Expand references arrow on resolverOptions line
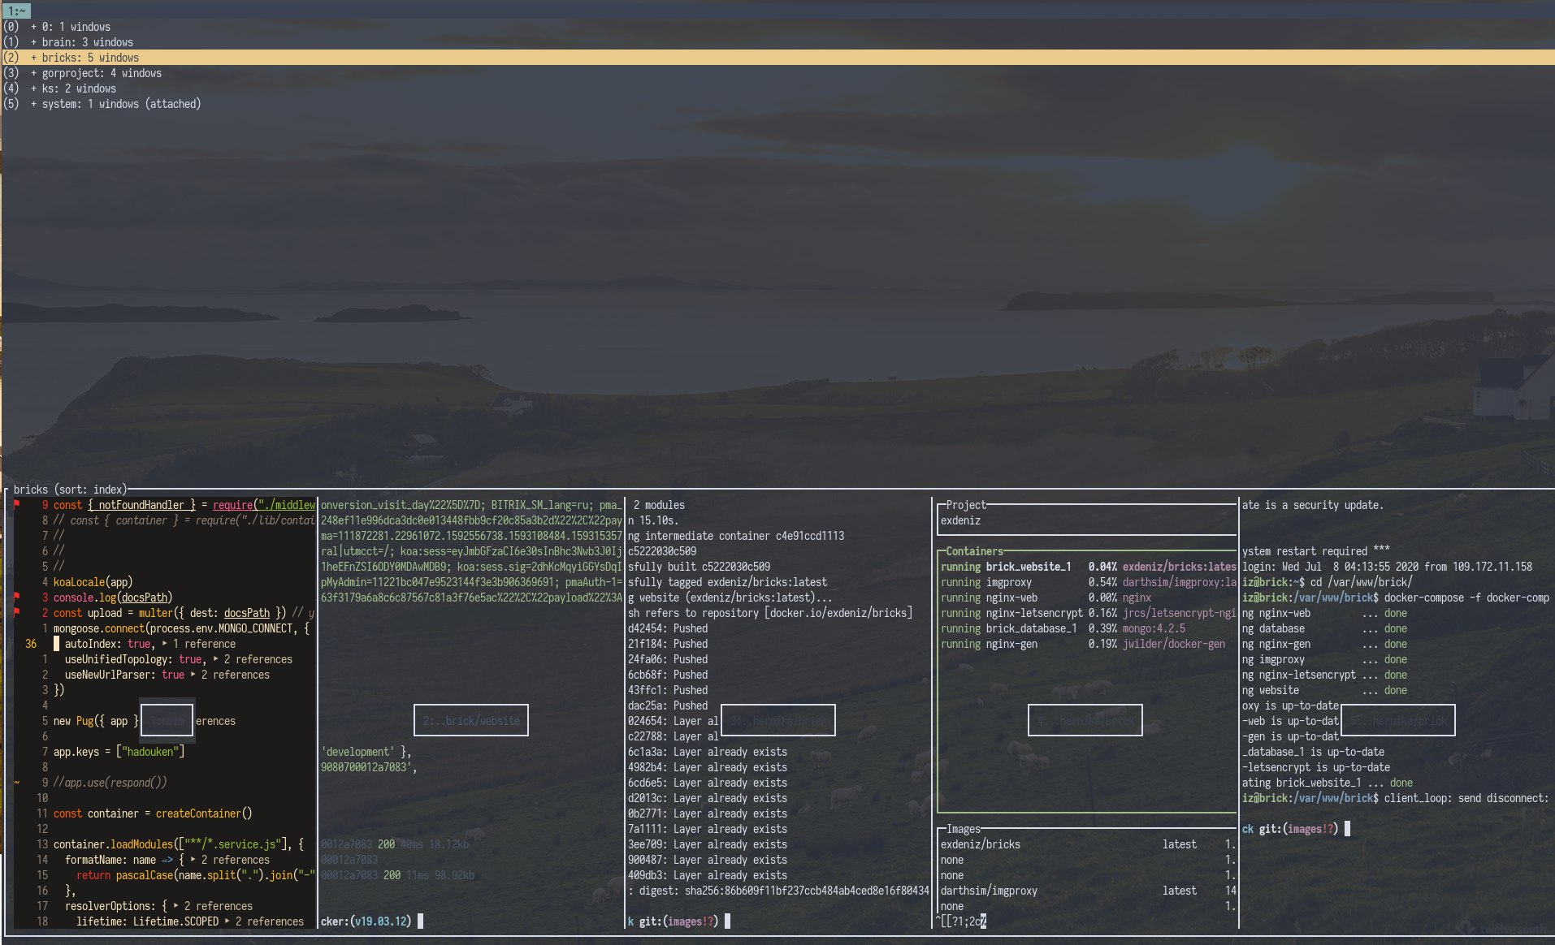The width and height of the screenshot is (1555, 945). (176, 906)
